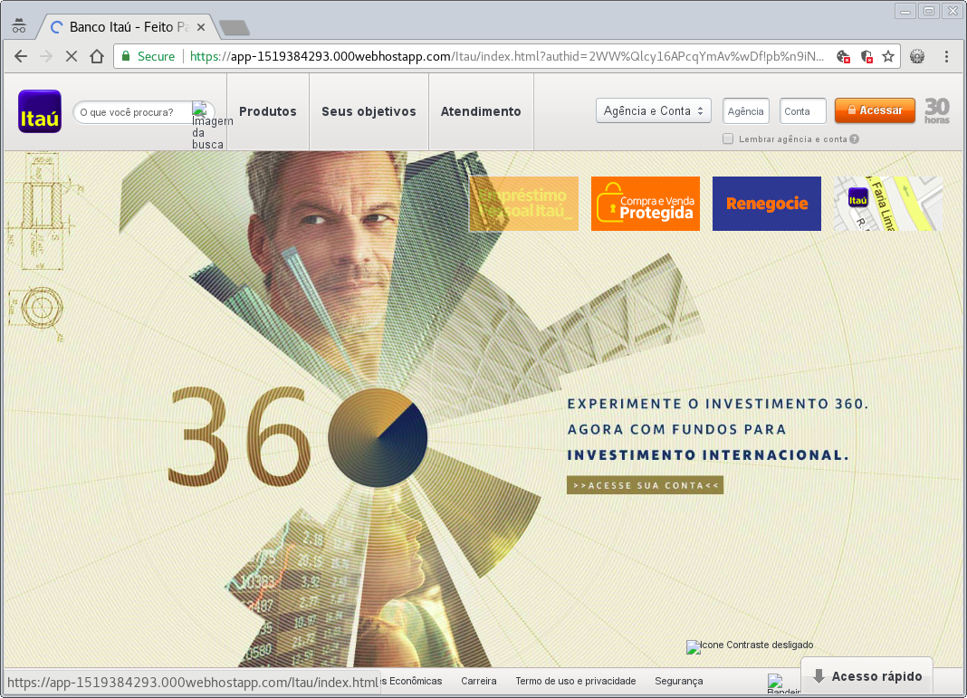Viewport: 967px width, 698px height.
Task: Click the browser address bar URL
Action: 506,57
